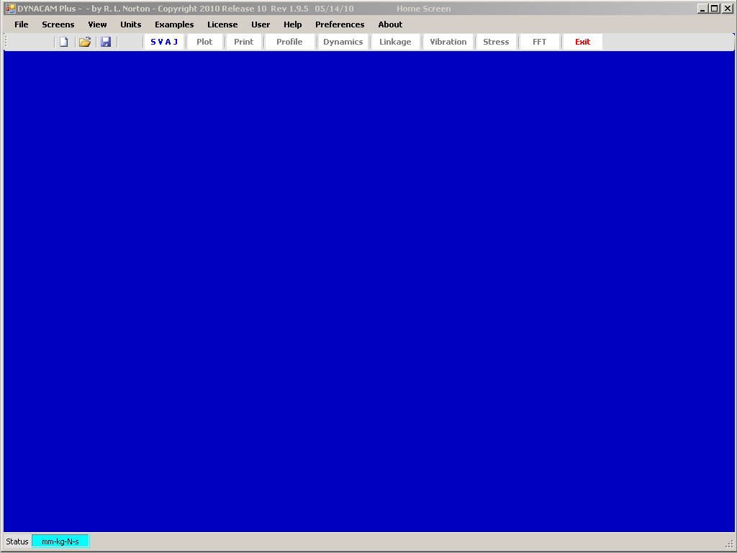Click the Open folder icon
Screen dimensions: 737x553
tap(85, 42)
